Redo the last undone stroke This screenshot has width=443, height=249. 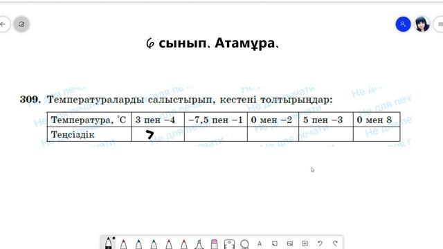(x=335, y=243)
